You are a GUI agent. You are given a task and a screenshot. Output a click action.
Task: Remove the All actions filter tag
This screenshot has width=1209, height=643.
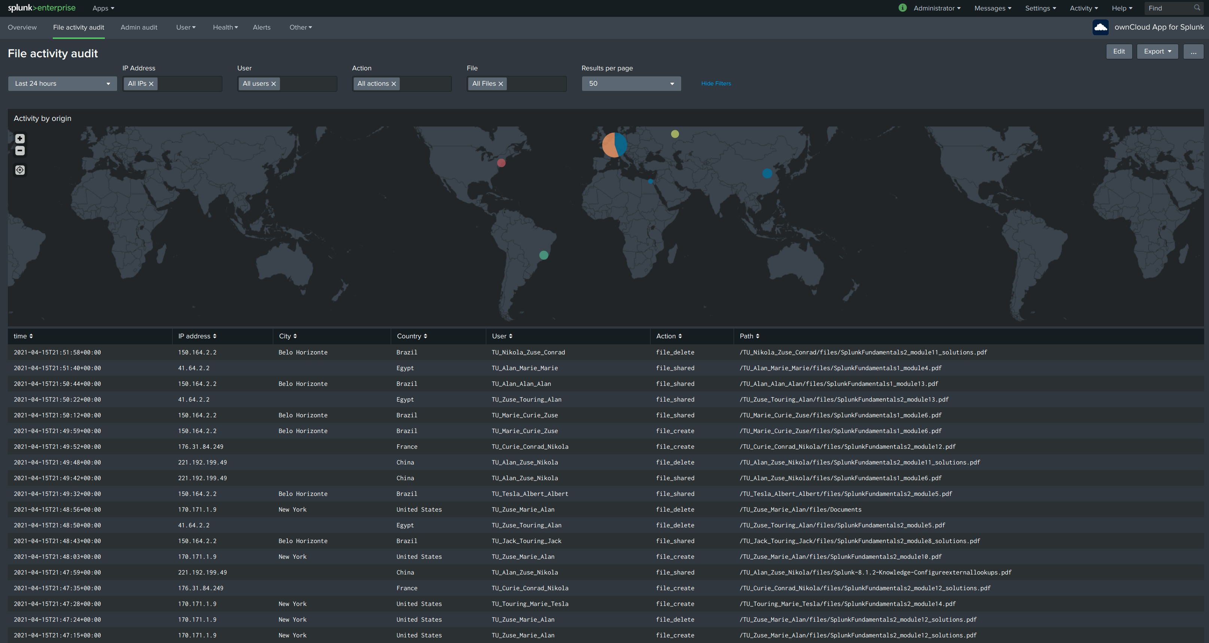point(394,83)
